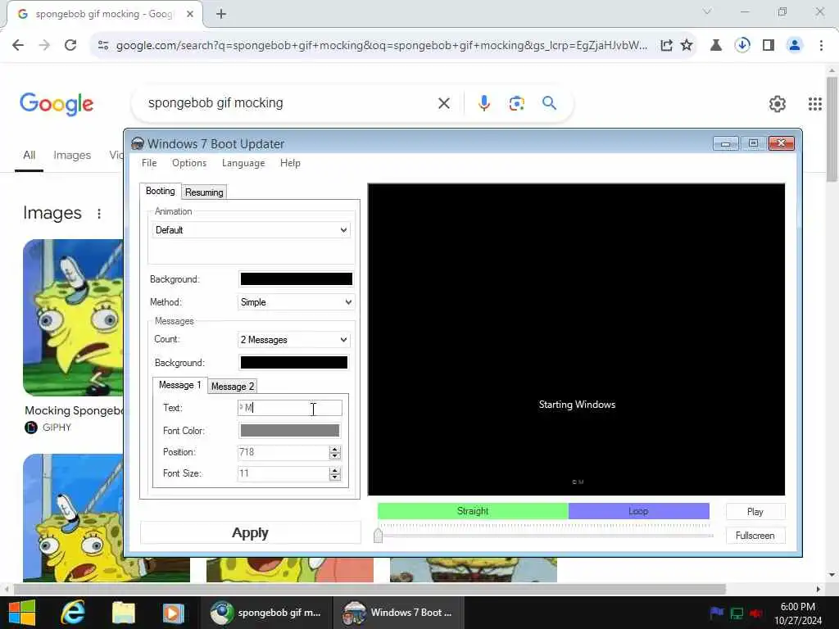
Task: Decrease Font Size with down arrow
Action: pyautogui.click(x=335, y=477)
